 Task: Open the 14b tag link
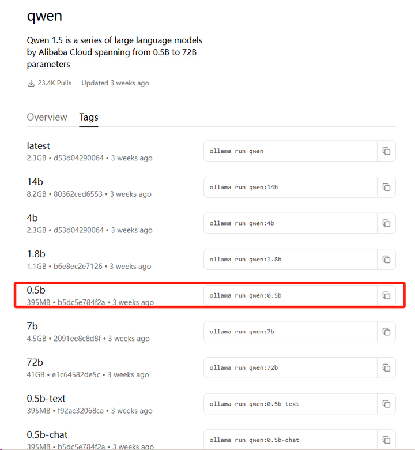[35, 182]
